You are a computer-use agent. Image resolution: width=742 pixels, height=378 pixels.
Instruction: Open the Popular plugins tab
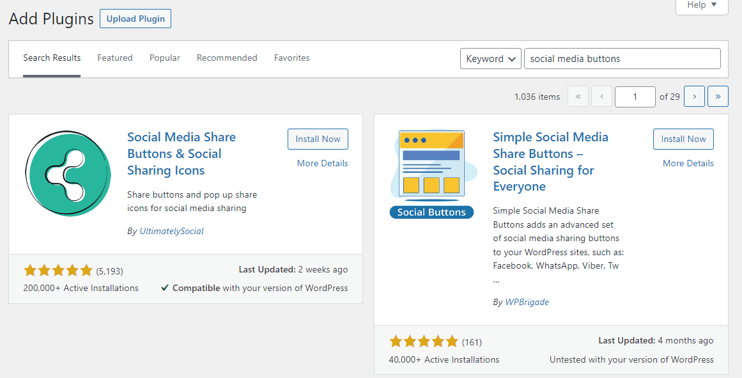coord(165,58)
